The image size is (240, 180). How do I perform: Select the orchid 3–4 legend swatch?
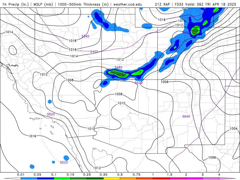pos(211,178)
